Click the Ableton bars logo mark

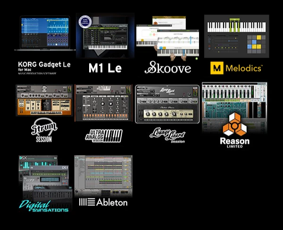coord(87,202)
